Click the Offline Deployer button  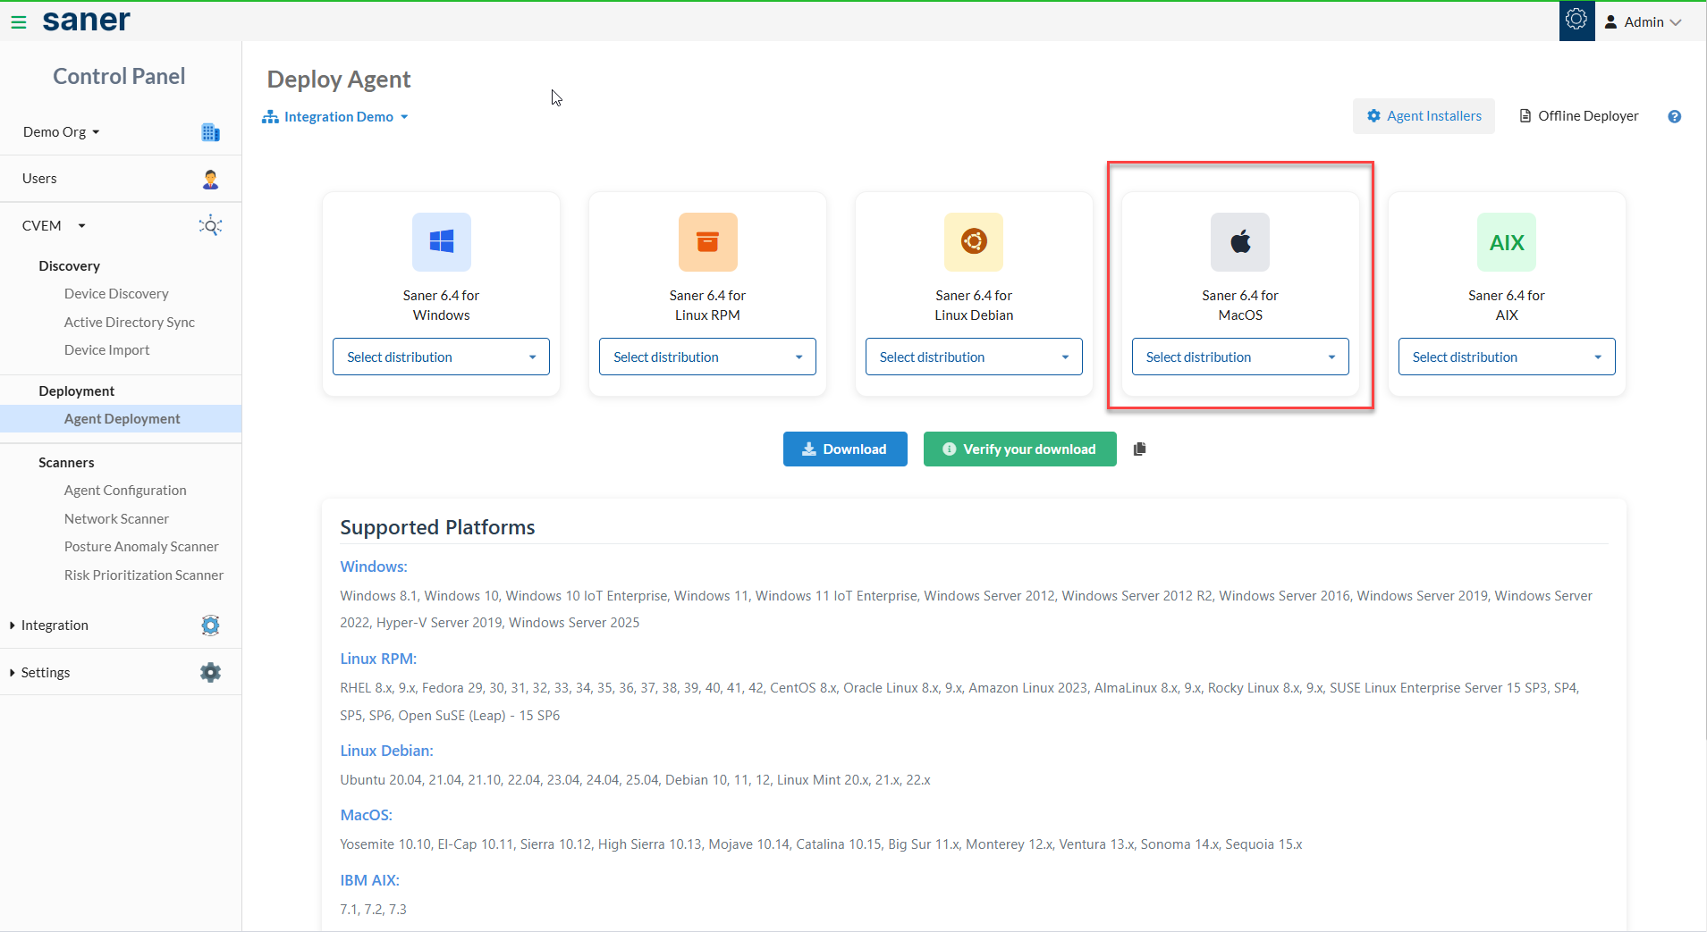pyautogui.click(x=1579, y=116)
